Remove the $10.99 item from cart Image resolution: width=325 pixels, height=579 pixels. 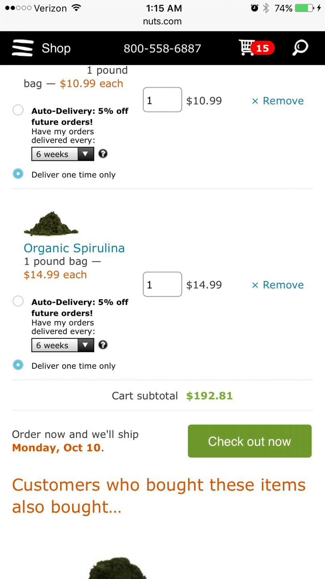[278, 101]
